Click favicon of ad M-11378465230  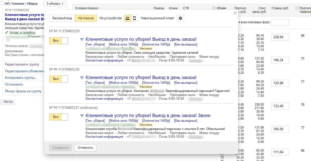coord(82,78)
